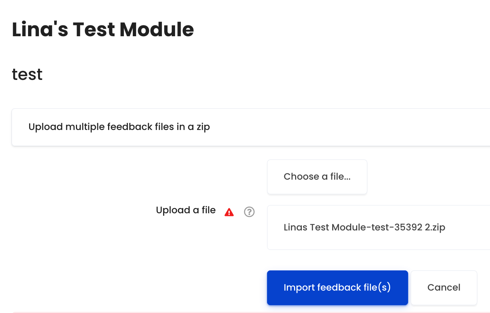
Task: Browse for a zip via Choose a file
Action: (317, 177)
